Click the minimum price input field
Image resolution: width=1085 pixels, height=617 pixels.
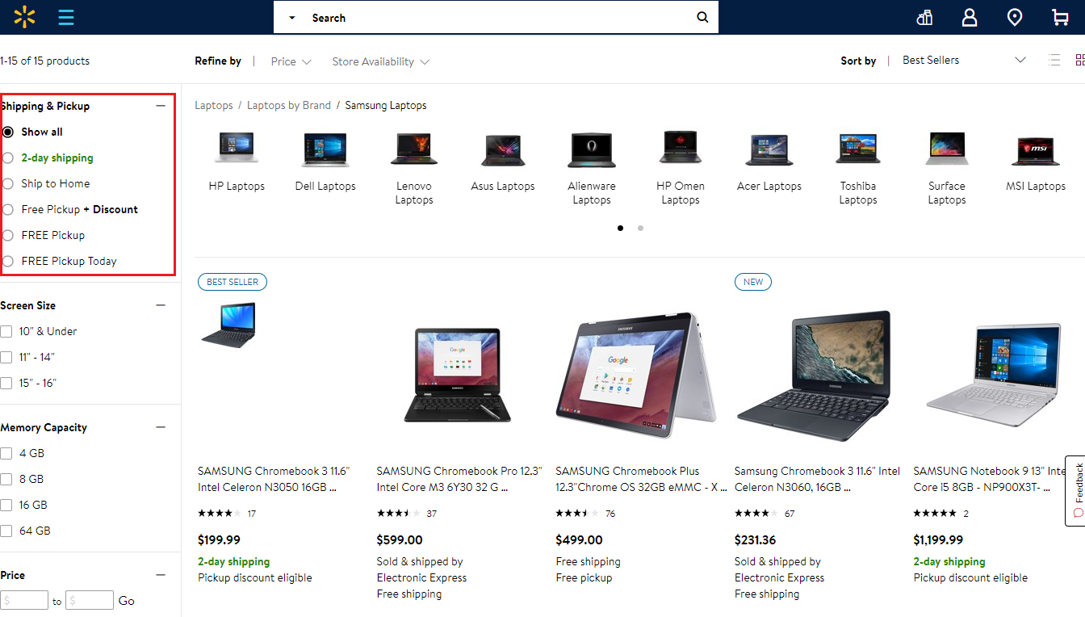pos(24,600)
